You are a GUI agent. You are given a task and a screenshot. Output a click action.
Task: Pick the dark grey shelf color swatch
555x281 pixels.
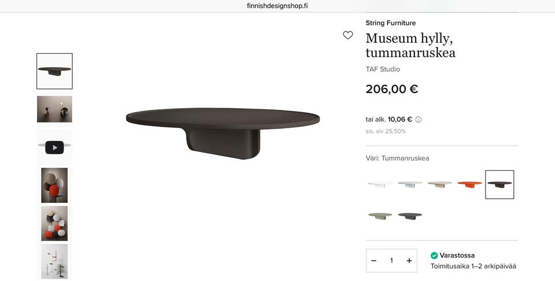(410, 216)
